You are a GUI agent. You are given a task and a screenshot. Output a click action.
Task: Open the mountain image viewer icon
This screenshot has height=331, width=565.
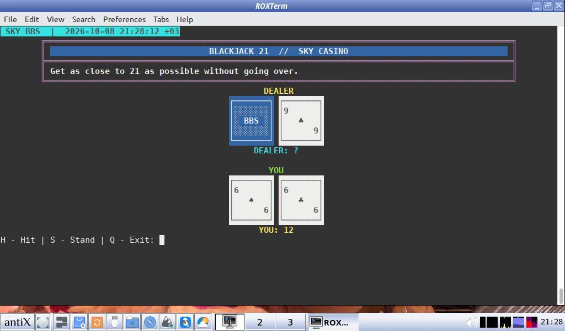click(x=168, y=322)
